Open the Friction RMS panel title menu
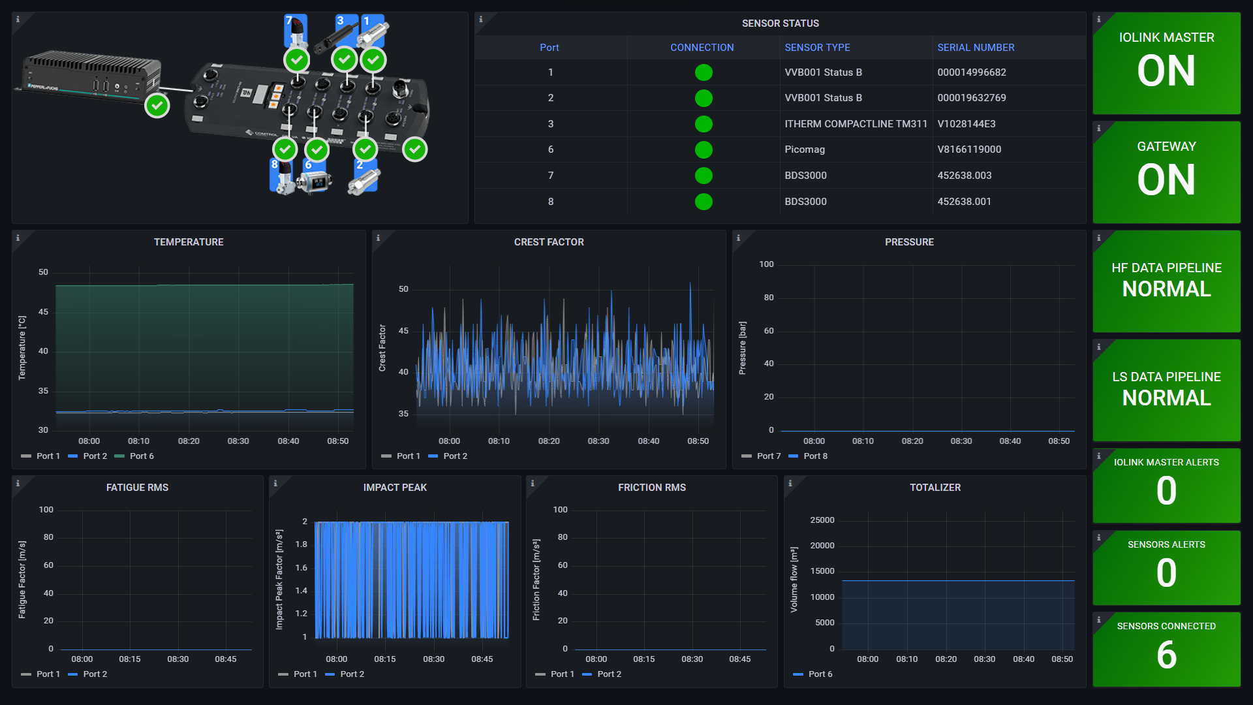Image resolution: width=1253 pixels, height=705 pixels. [652, 487]
